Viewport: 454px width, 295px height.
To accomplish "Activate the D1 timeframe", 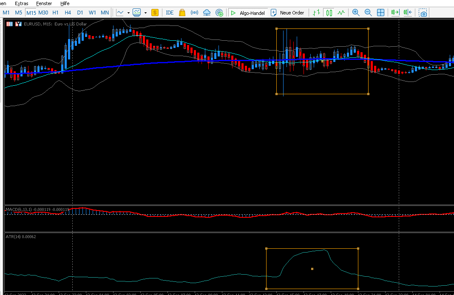I will pyautogui.click(x=80, y=13).
